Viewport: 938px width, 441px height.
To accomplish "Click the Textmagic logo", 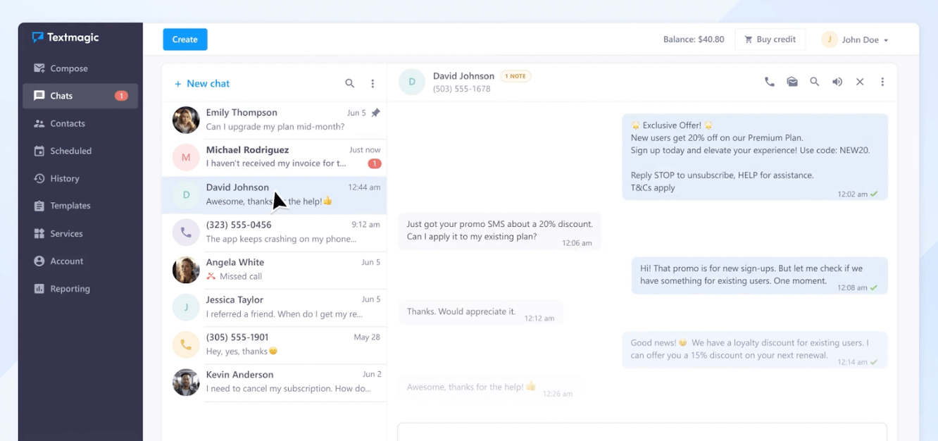I will pyautogui.click(x=65, y=37).
